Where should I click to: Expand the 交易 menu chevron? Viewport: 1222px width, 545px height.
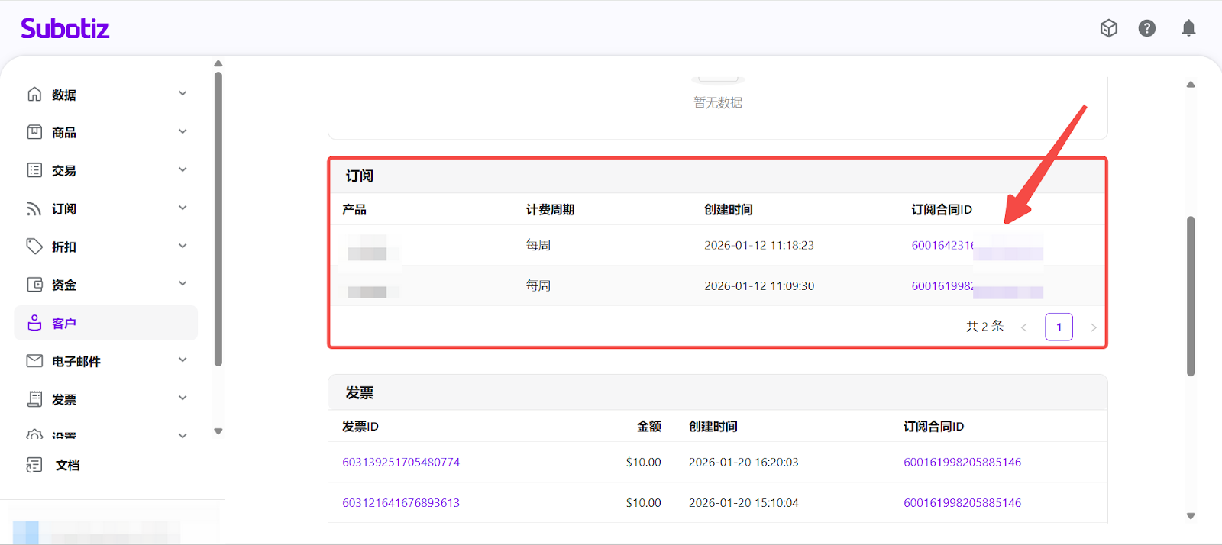(x=183, y=169)
